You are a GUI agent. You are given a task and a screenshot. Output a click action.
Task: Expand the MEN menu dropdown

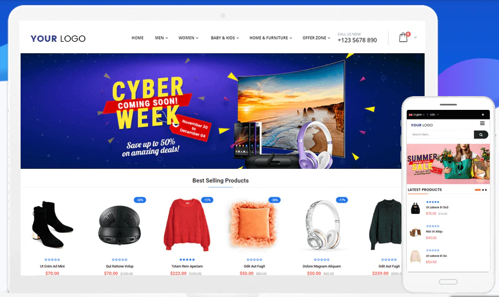click(x=161, y=38)
